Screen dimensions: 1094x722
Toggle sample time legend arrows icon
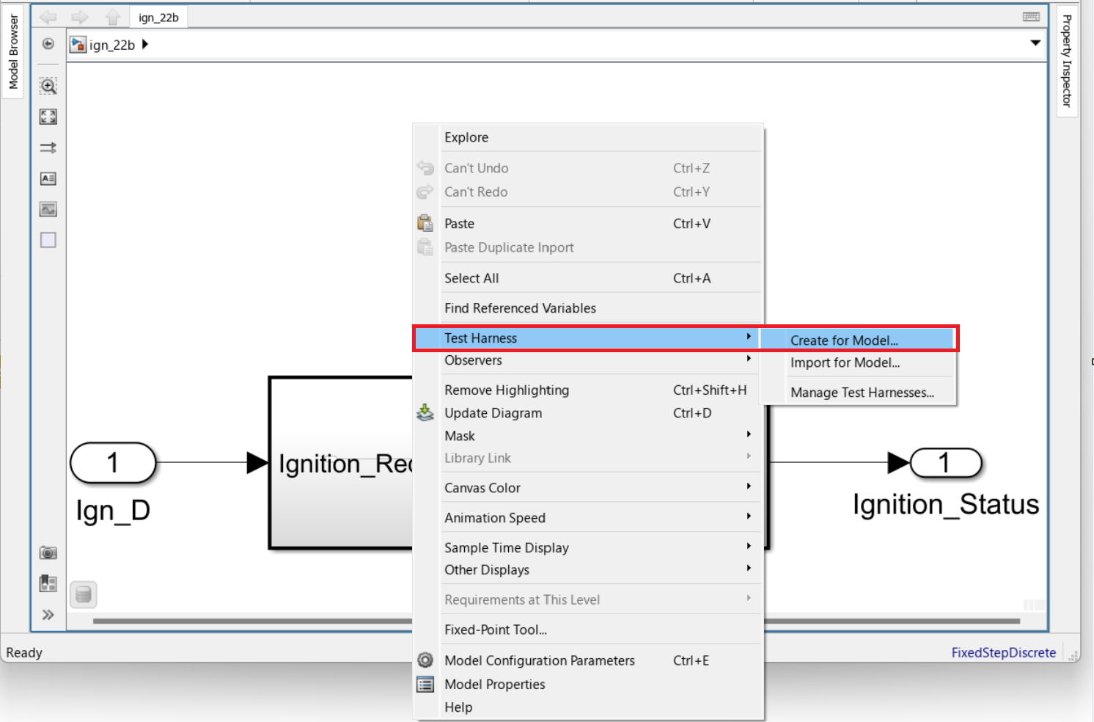[x=48, y=147]
